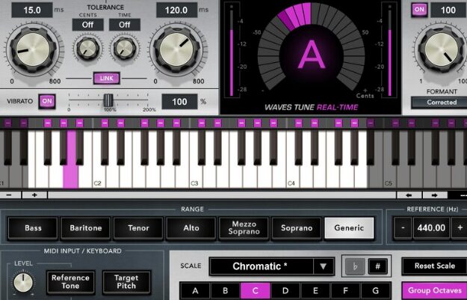Click the keyboard zoom minus button

10,195
